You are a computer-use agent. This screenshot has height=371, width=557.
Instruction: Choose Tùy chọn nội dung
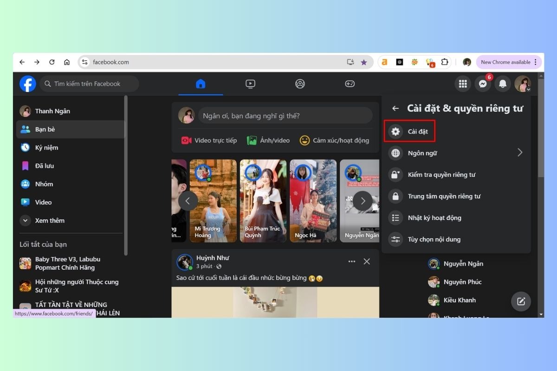click(456, 239)
